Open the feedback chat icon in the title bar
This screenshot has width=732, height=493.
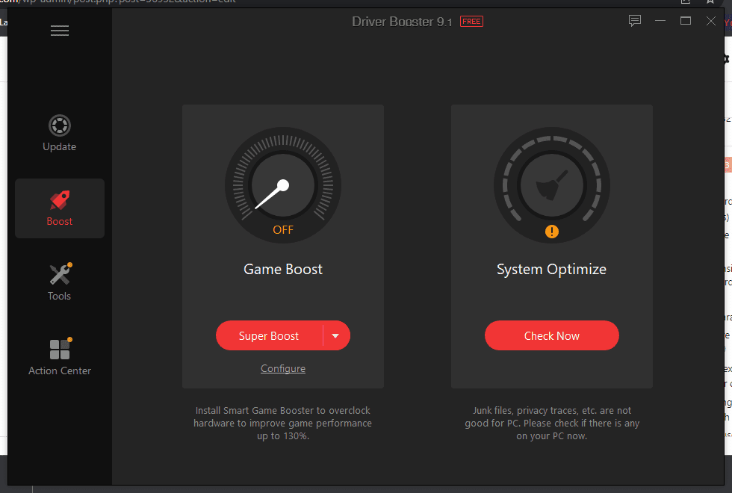pos(634,21)
